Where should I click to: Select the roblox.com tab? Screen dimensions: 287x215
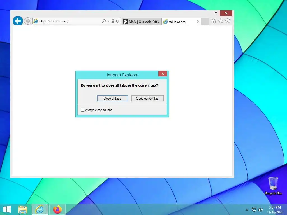181,22
